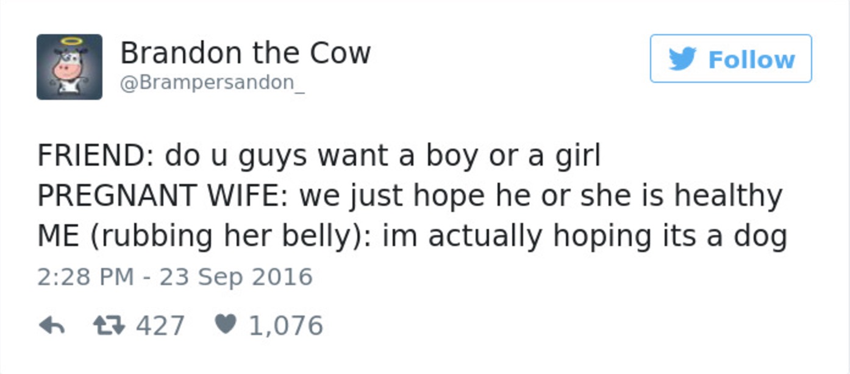
Task: Click the yellow halo on the avatar
Action: 71,41
